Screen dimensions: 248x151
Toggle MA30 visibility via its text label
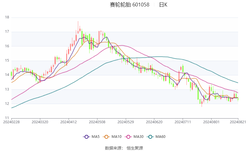[x=138, y=137]
